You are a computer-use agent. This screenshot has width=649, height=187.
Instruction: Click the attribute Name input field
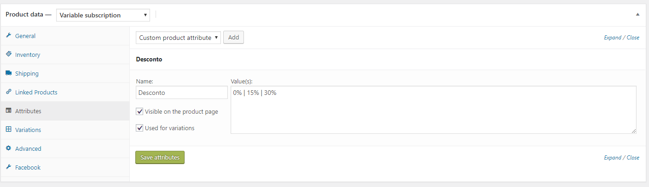click(x=181, y=93)
